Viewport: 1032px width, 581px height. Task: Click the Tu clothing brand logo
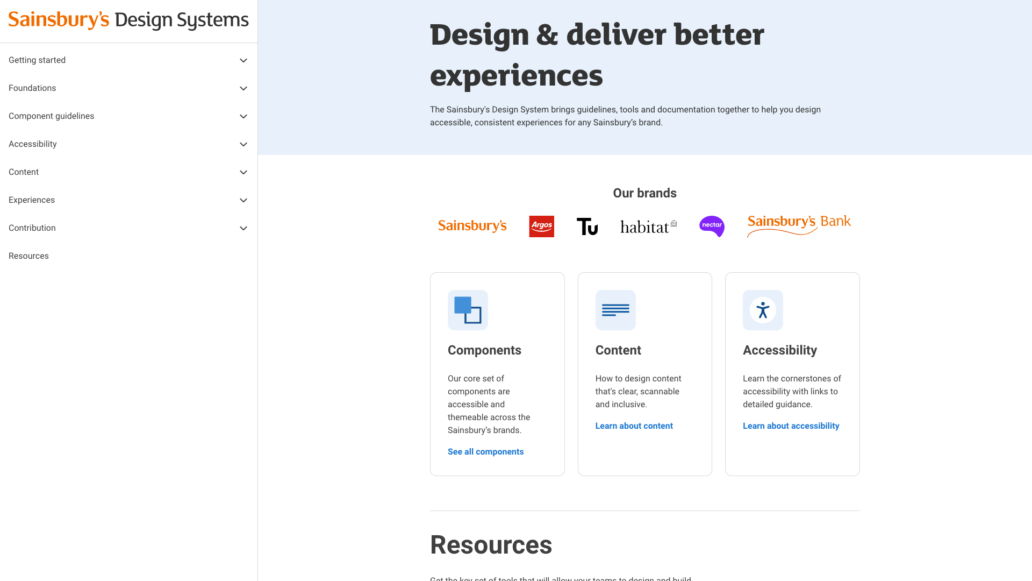pos(587,226)
